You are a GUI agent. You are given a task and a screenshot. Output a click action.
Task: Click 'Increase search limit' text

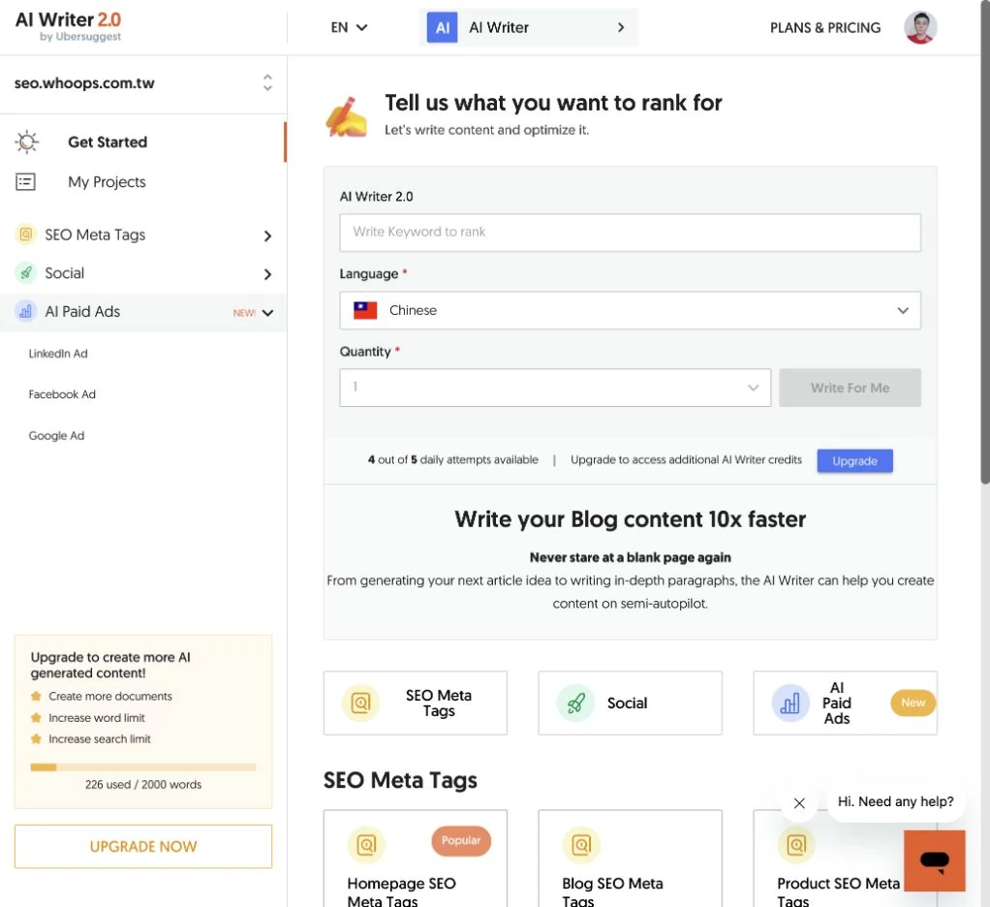pyautogui.click(x=100, y=739)
